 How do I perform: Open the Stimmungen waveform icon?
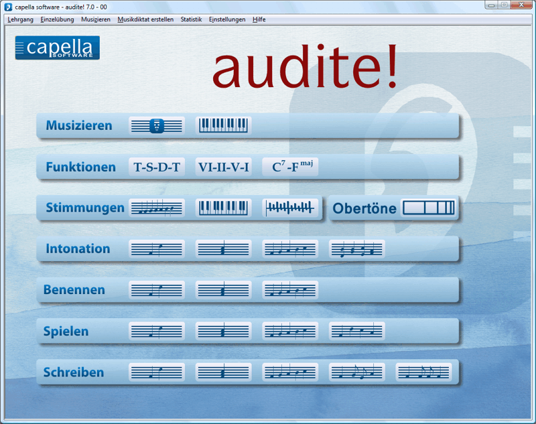(290, 208)
